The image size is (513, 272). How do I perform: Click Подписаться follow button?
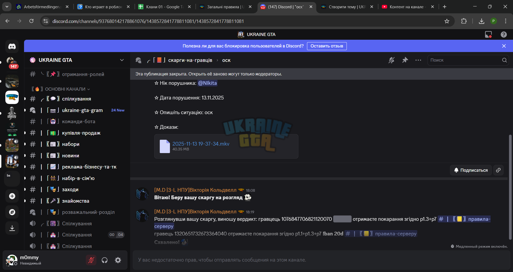(471, 170)
